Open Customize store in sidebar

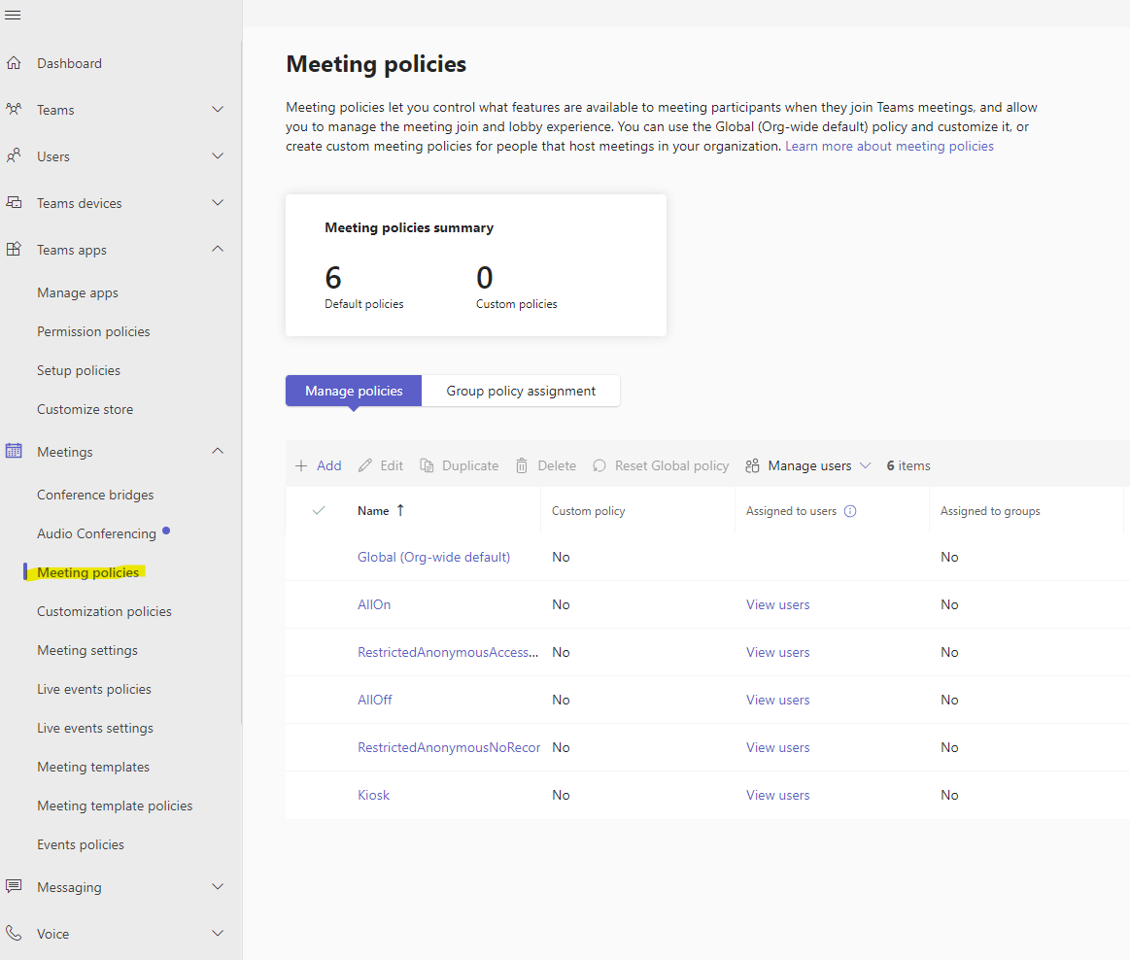click(86, 409)
